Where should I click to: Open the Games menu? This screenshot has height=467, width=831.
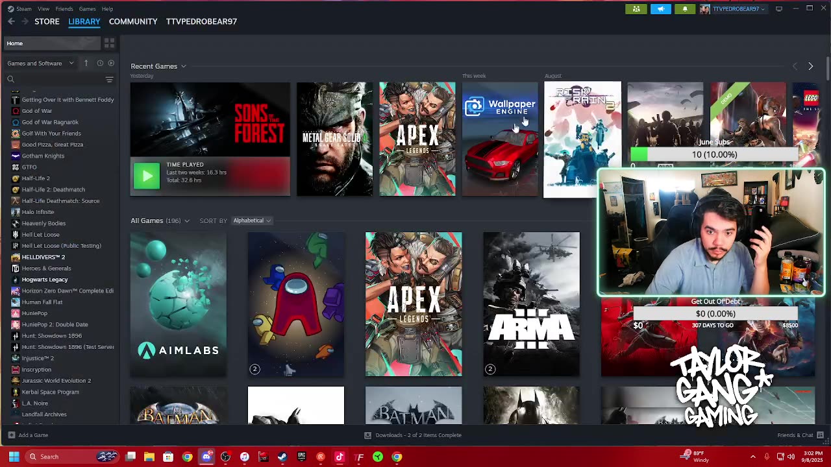click(87, 9)
